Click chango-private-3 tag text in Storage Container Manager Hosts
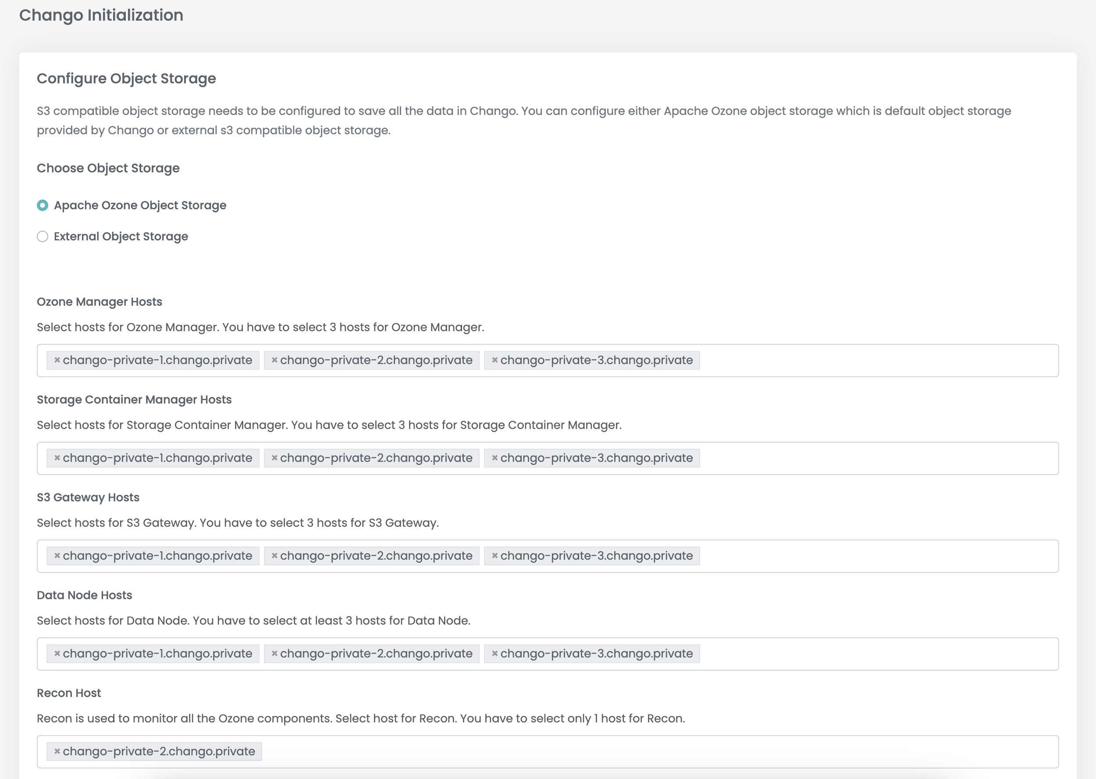Screen dimensions: 1096x779 597,458
